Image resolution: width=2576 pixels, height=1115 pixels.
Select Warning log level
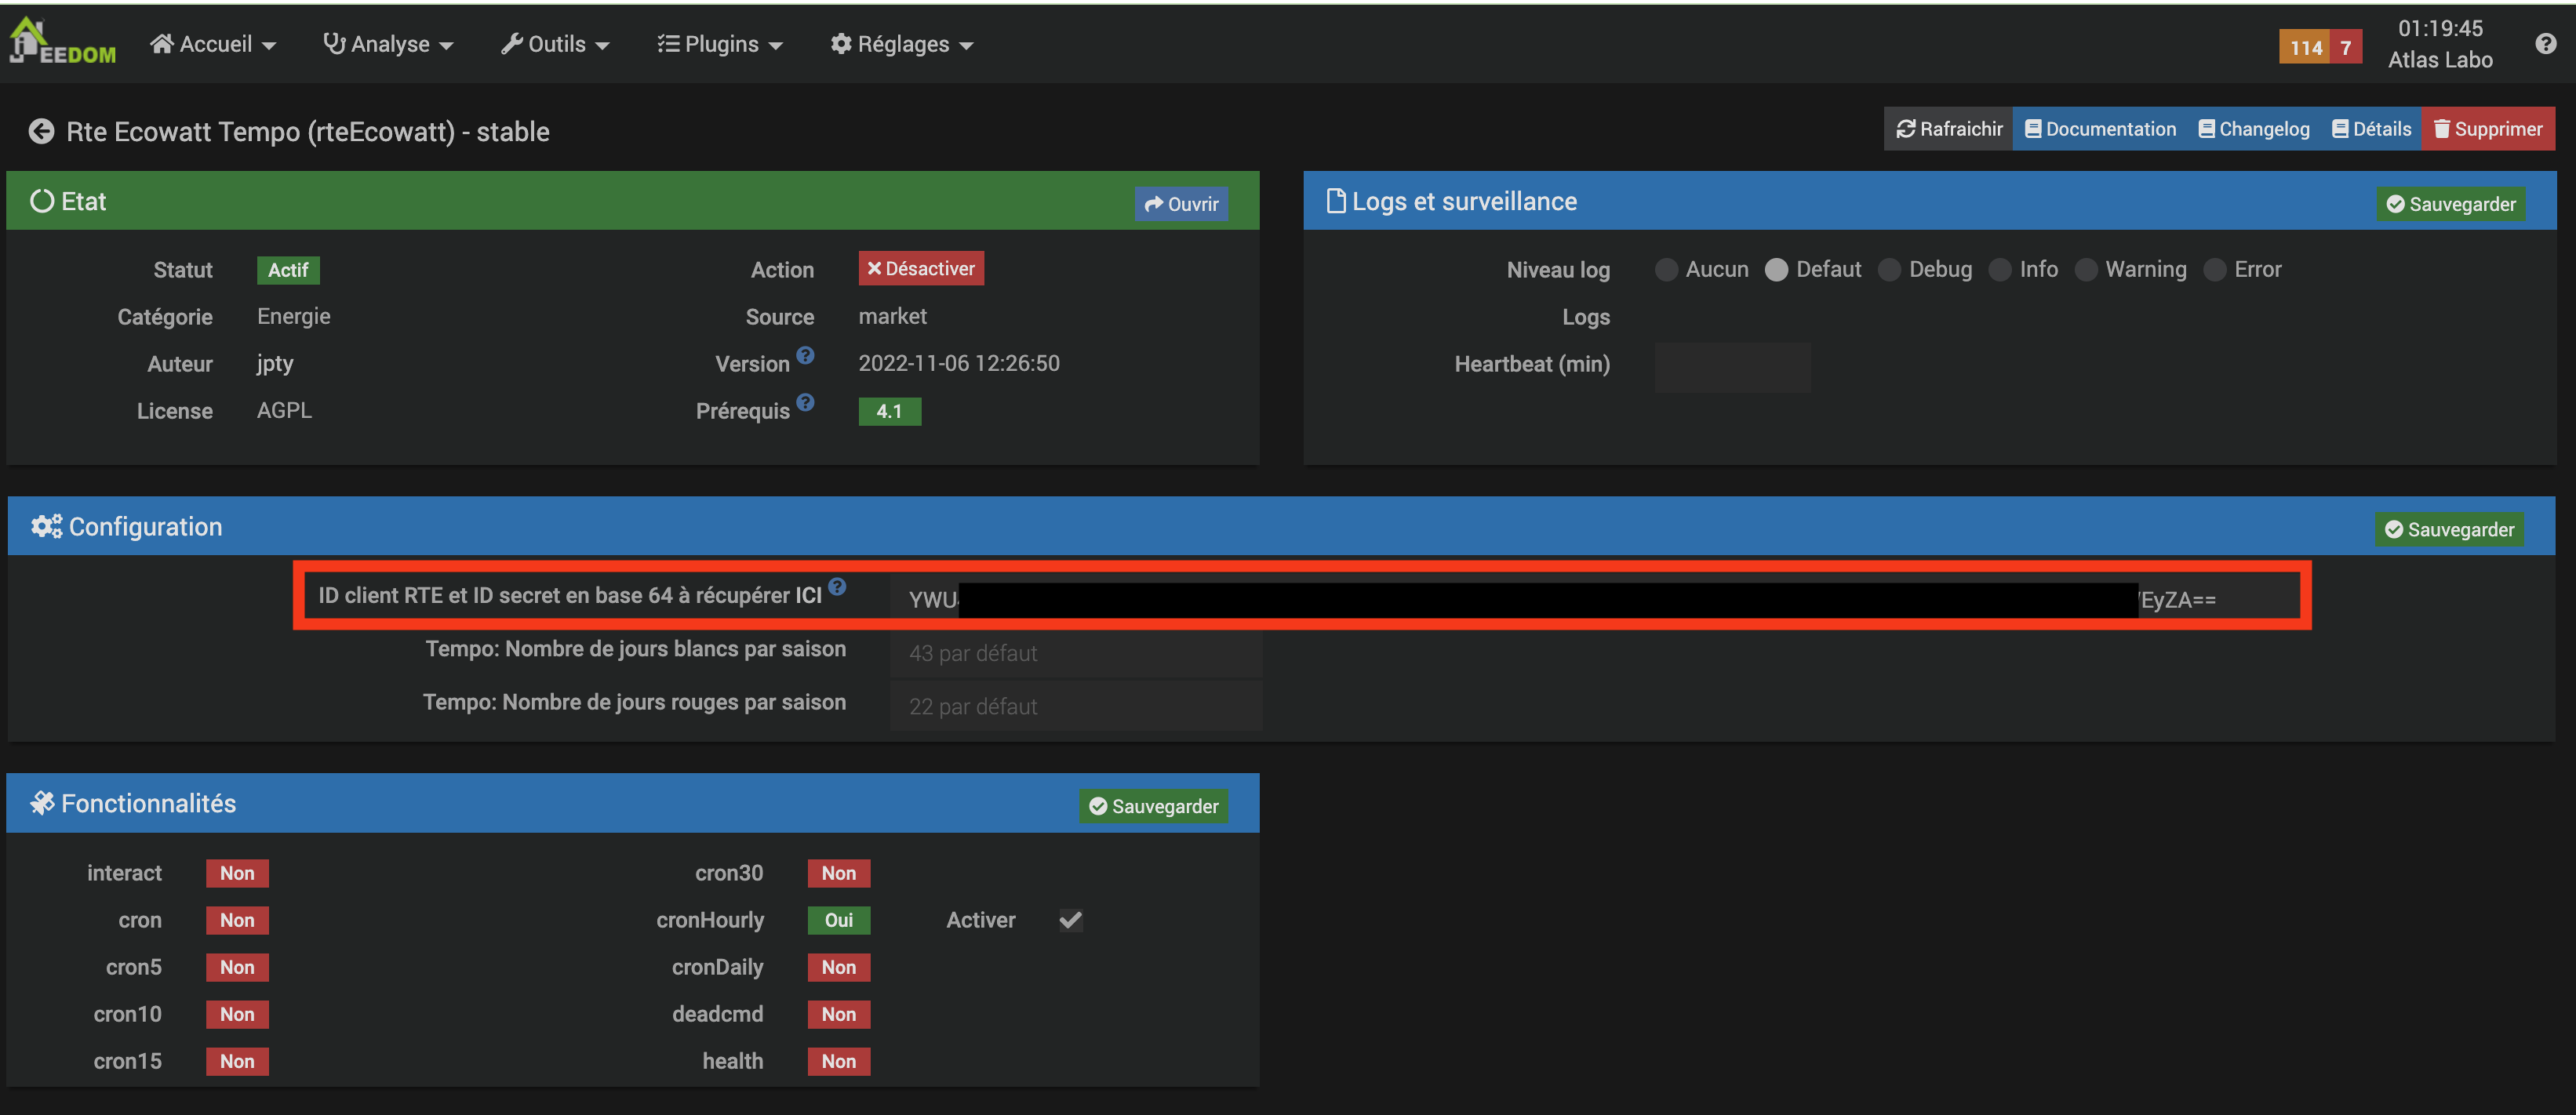(2085, 270)
